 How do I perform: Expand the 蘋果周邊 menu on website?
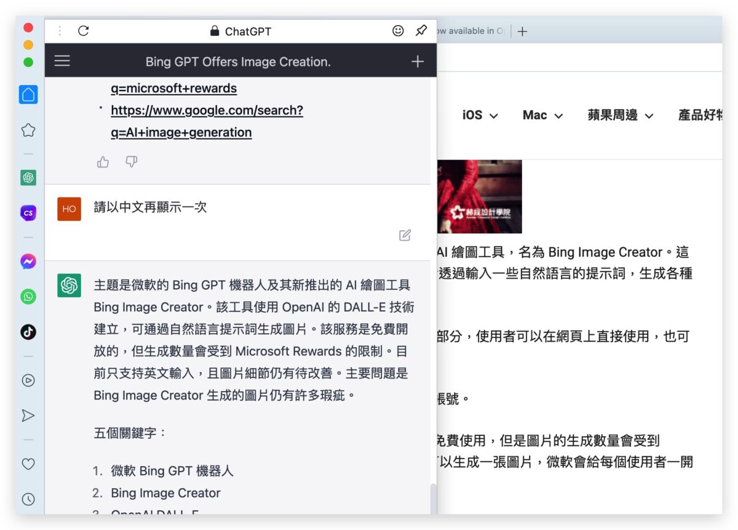(x=620, y=115)
